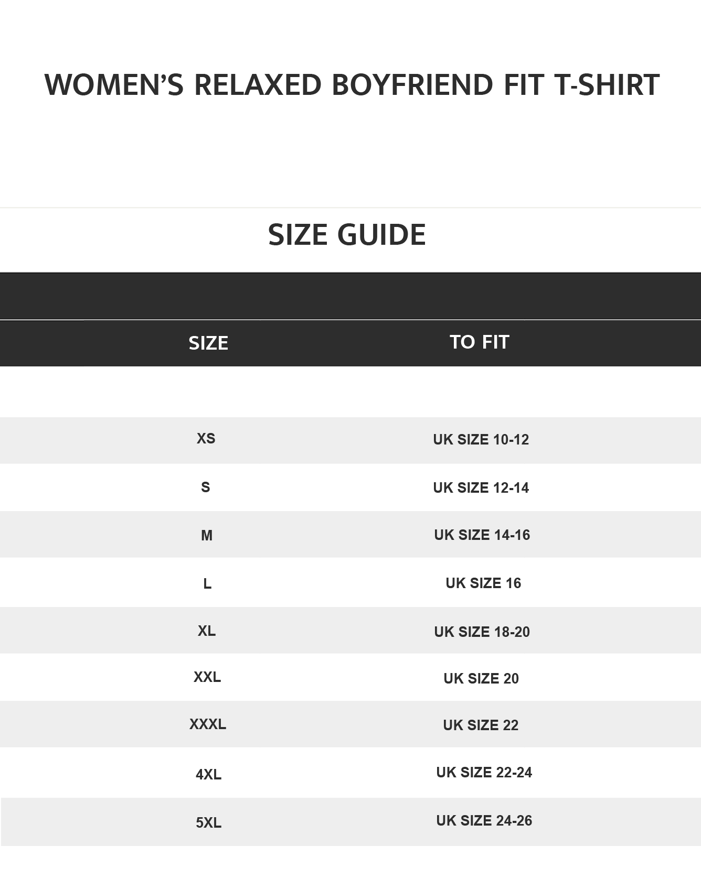Select the XXXL size label
The height and width of the screenshot is (889, 701).
pos(208,724)
